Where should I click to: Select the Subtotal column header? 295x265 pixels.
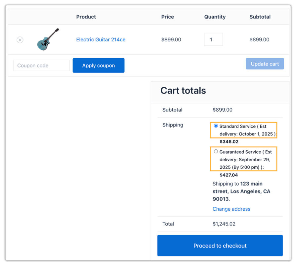pos(260,17)
